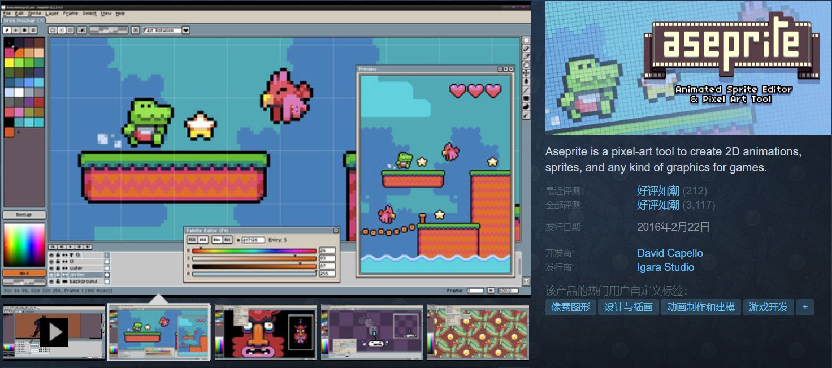Click the palette sort icon above swatches
Viewport: 832px width, 368px height.
pyautogui.click(x=16, y=30)
